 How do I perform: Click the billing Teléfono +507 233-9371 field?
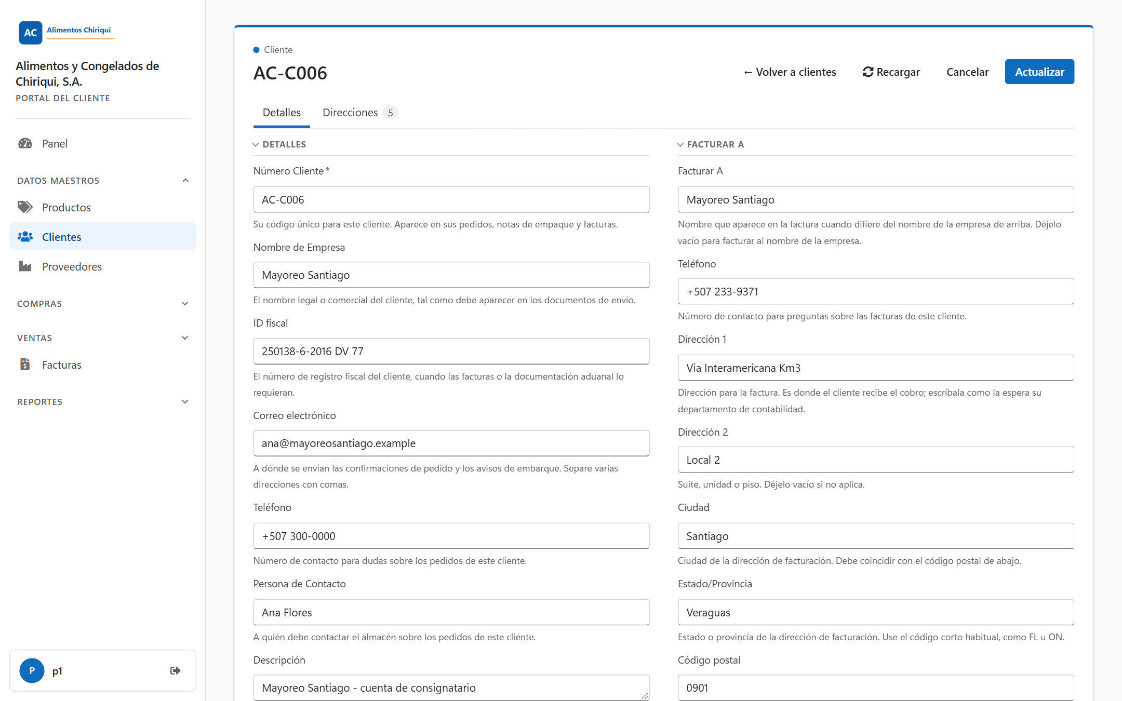[x=876, y=291]
